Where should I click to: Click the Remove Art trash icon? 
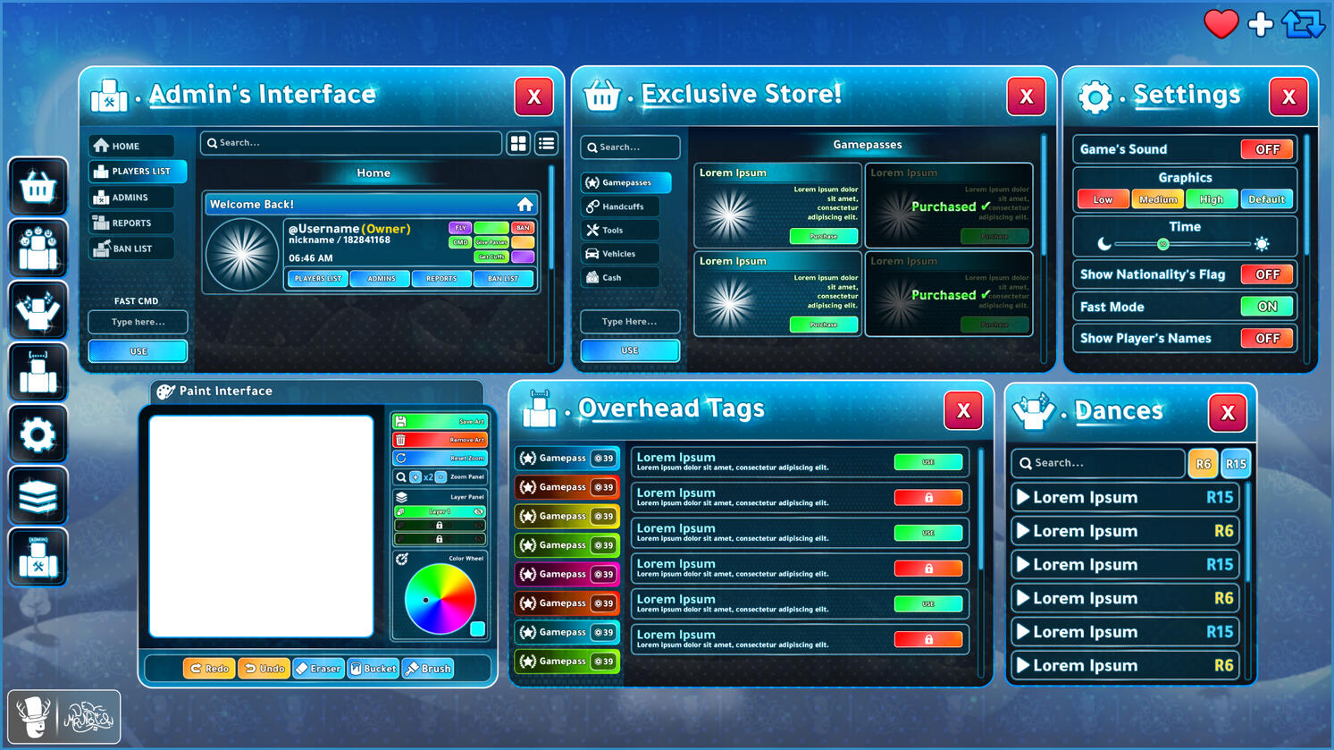[401, 440]
